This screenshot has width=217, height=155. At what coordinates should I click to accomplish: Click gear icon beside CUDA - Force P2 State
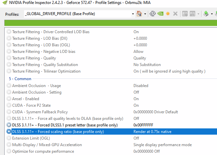(9, 105)
